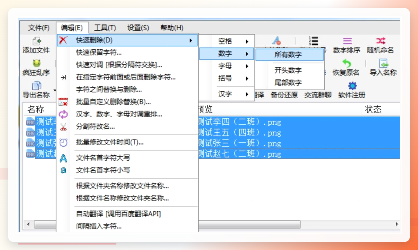The height and width of the screenshot is (250, 418).
Task: Select 根据文件夹名称修改文件名称... entry
Action: tap(128, 186)
